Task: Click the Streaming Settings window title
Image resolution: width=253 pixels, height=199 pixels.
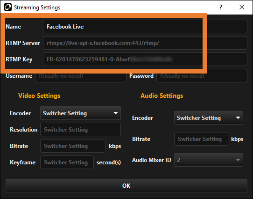Action: pyautogui.click(x=37, y=7)
